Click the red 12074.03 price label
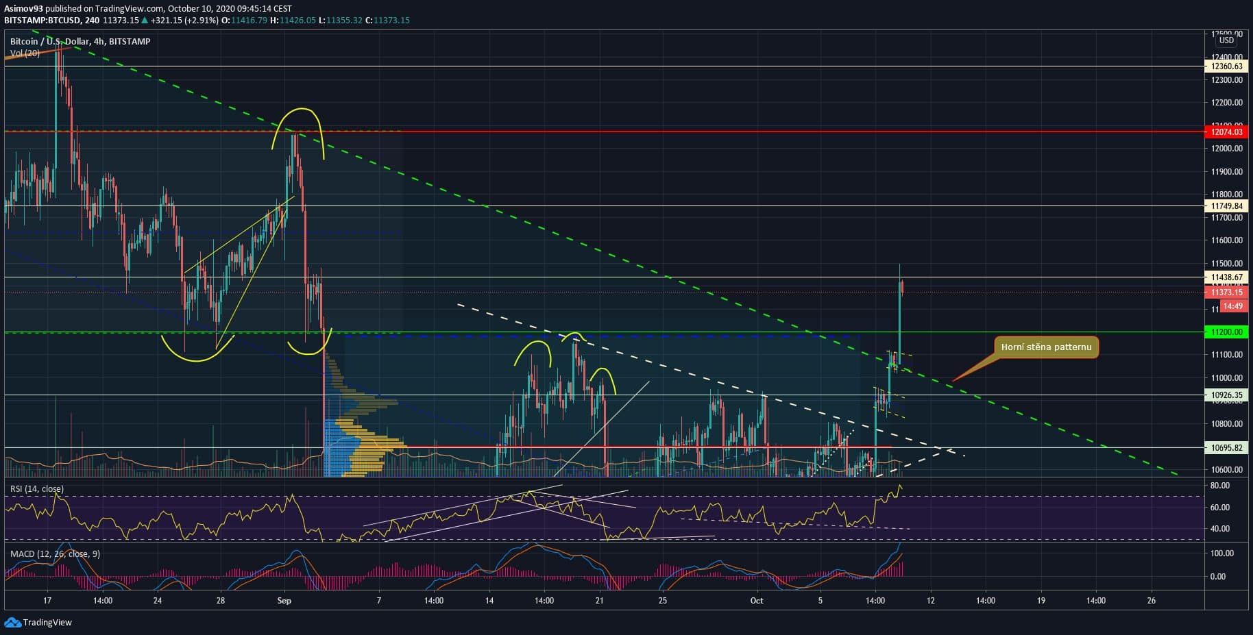This screenshot has height=635, width=1253. coord(1226,132)
